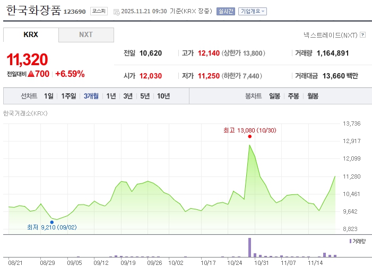
Task: Click the 코스피 market badge
Action: (98, 11)
